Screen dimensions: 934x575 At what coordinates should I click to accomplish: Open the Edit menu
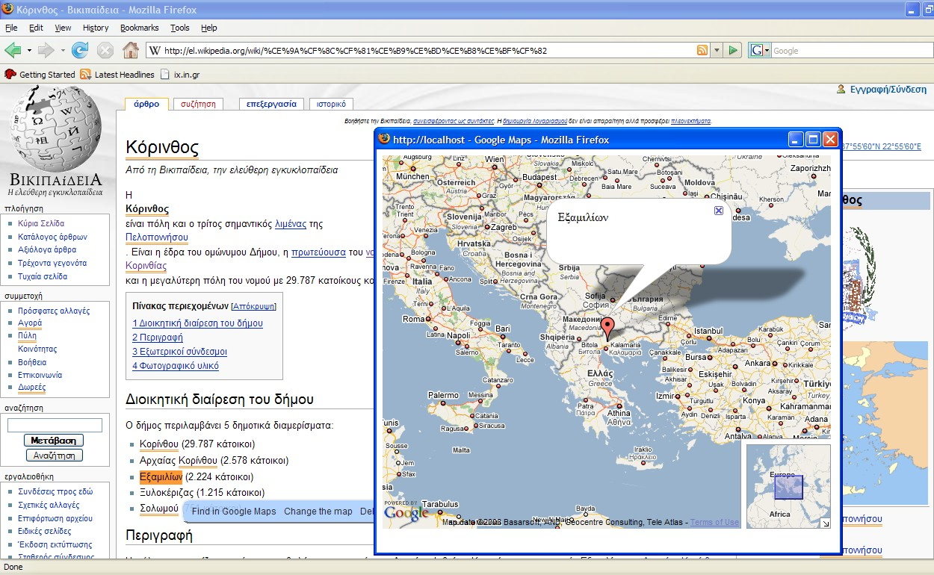[x=36, y=28]
